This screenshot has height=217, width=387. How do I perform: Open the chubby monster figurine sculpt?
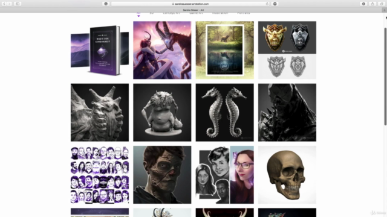(x=162, y=113)
